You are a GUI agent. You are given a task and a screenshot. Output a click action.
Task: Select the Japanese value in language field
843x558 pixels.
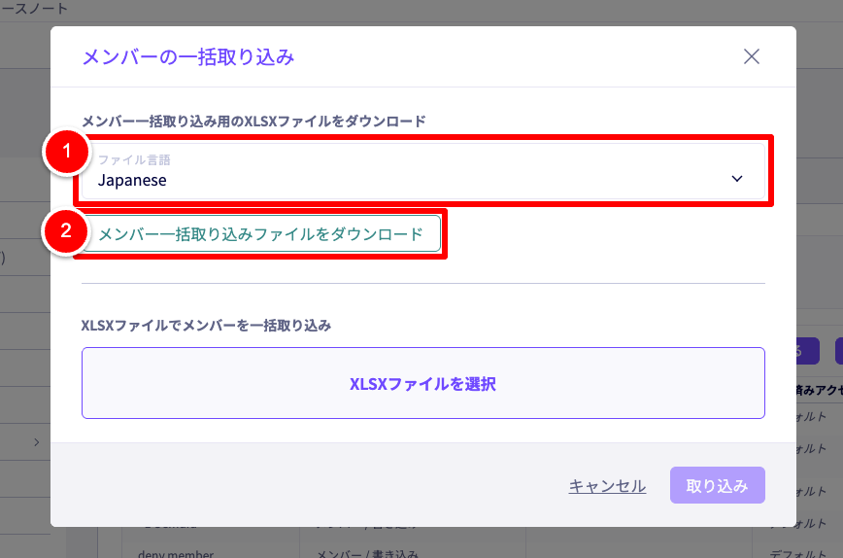[131, 180]
